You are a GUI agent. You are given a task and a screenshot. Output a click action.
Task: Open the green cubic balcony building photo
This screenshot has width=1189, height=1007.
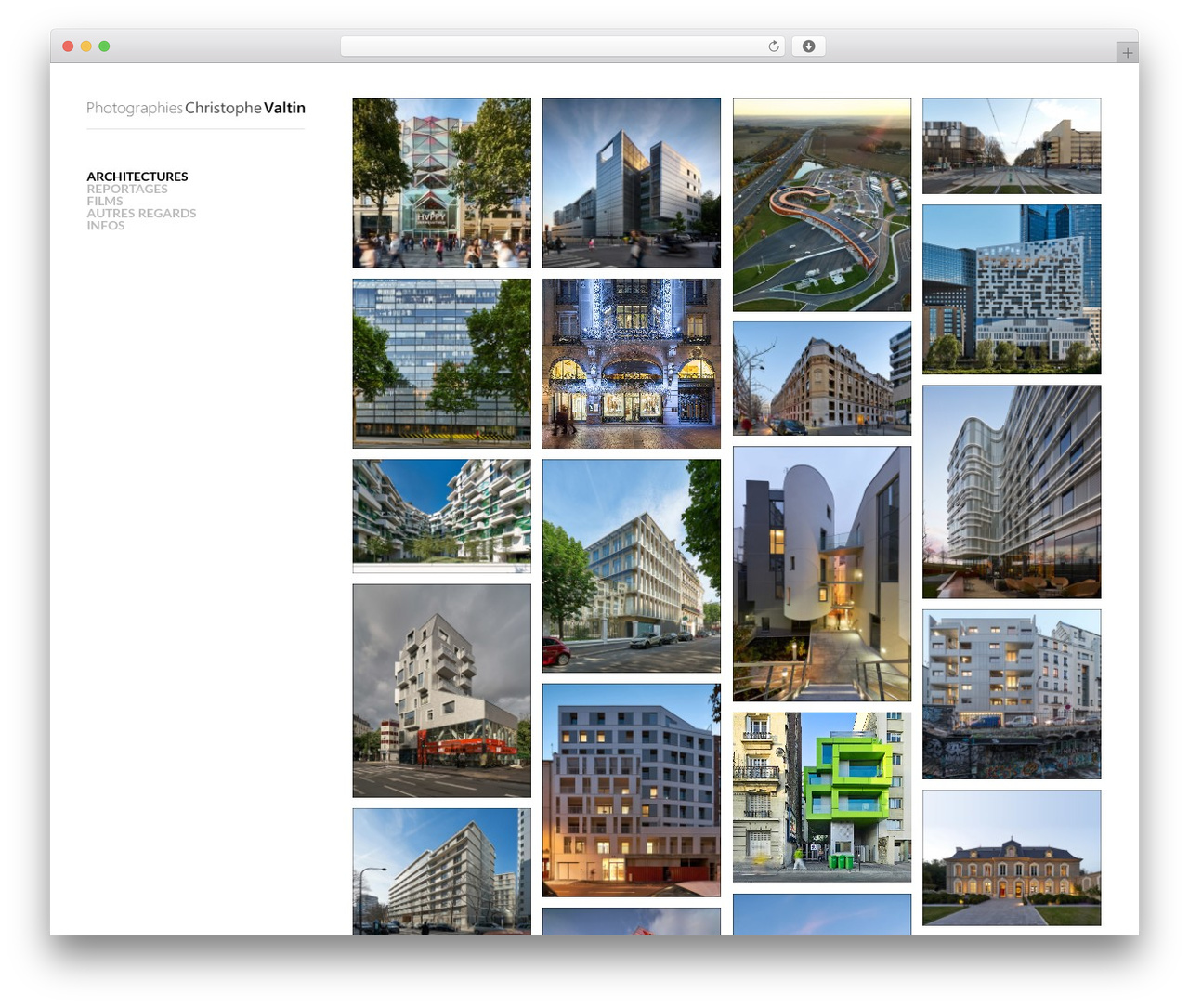coord(822,797)
